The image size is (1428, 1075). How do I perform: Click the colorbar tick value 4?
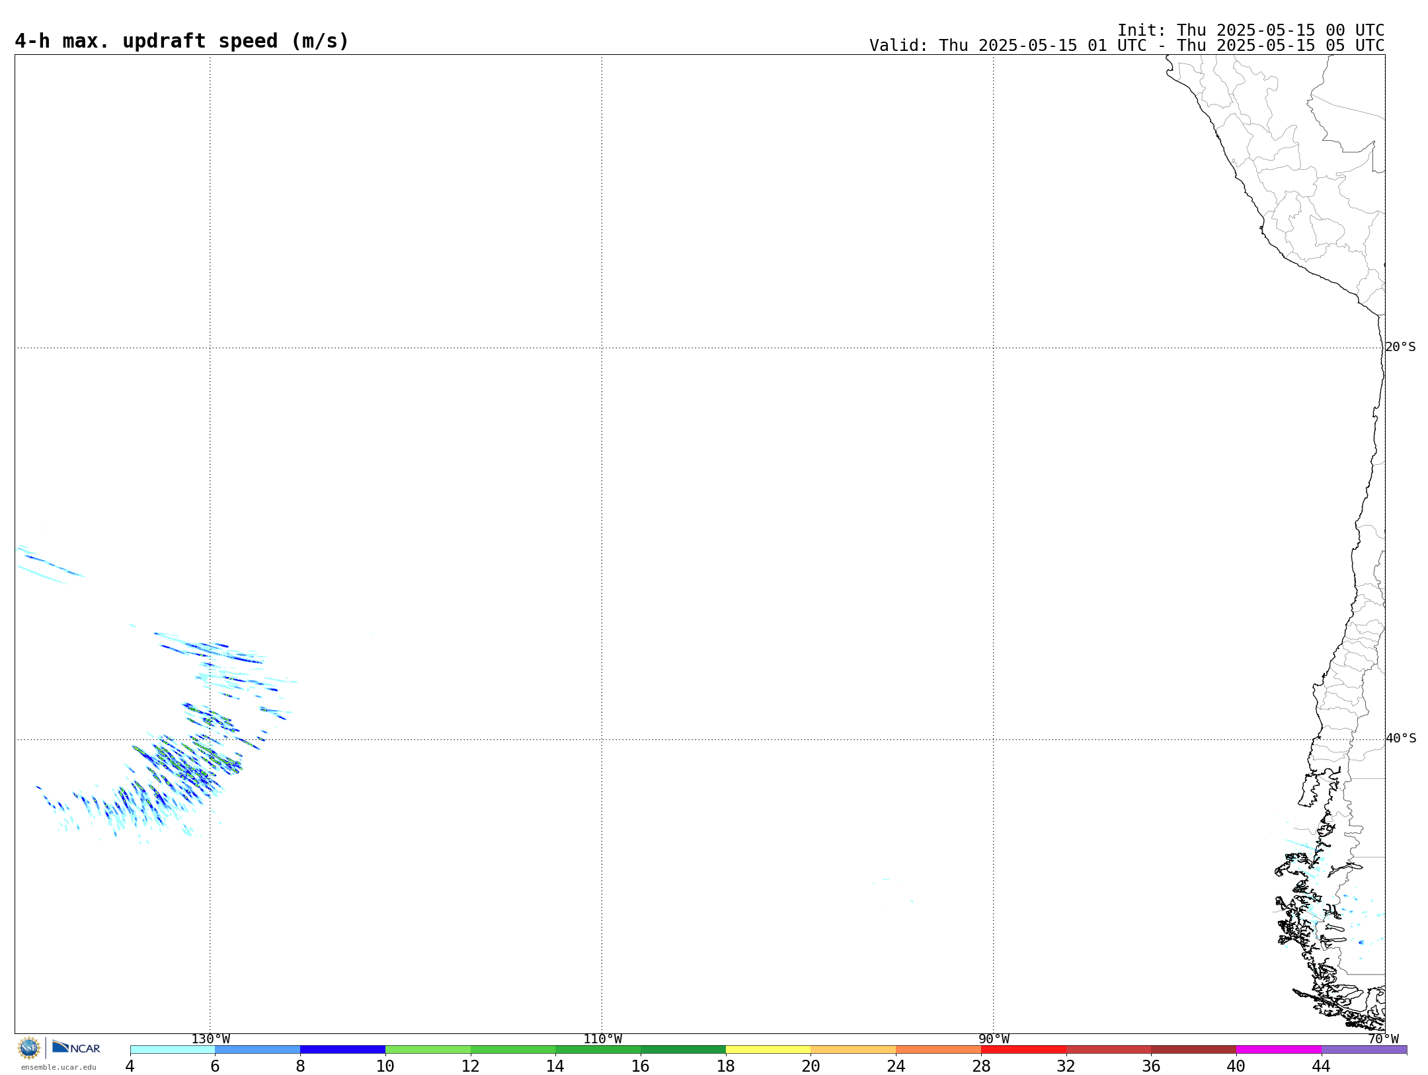coord(130,1066)
